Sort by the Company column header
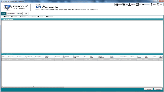The width and height of the screenshot is (164, 92). coord(11,57)
